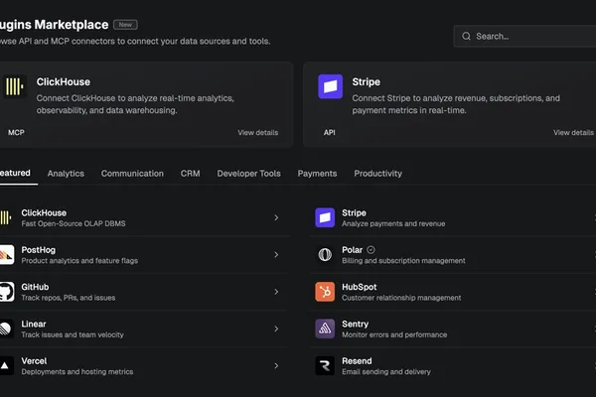The height and width of the screenshot is (397, 596).
Task: Focus the Search input field
Action: pyautogui.click(x=524, y=36)
